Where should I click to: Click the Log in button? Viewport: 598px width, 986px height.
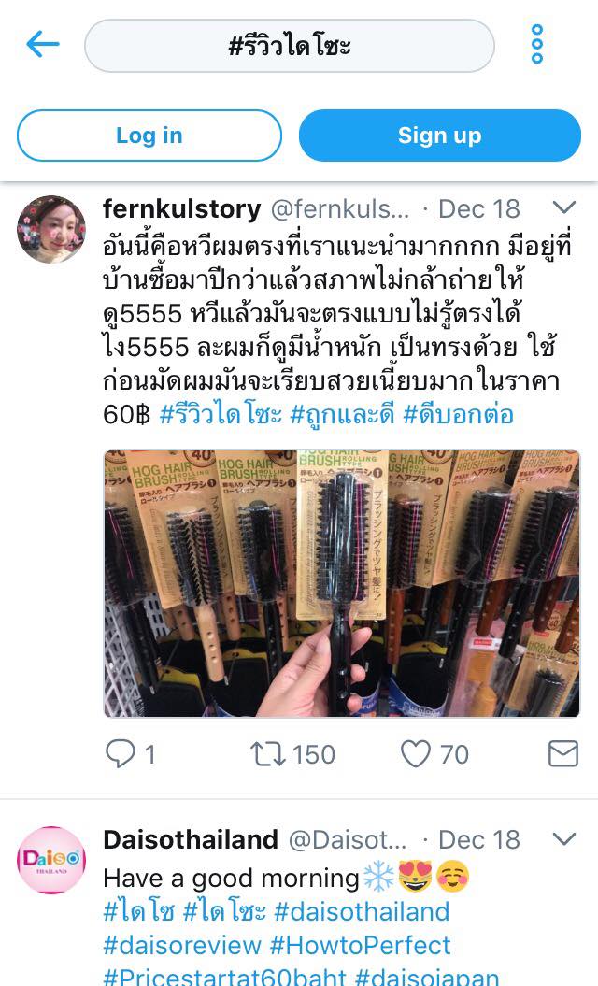pyautogui.click(x=149, y=136)
